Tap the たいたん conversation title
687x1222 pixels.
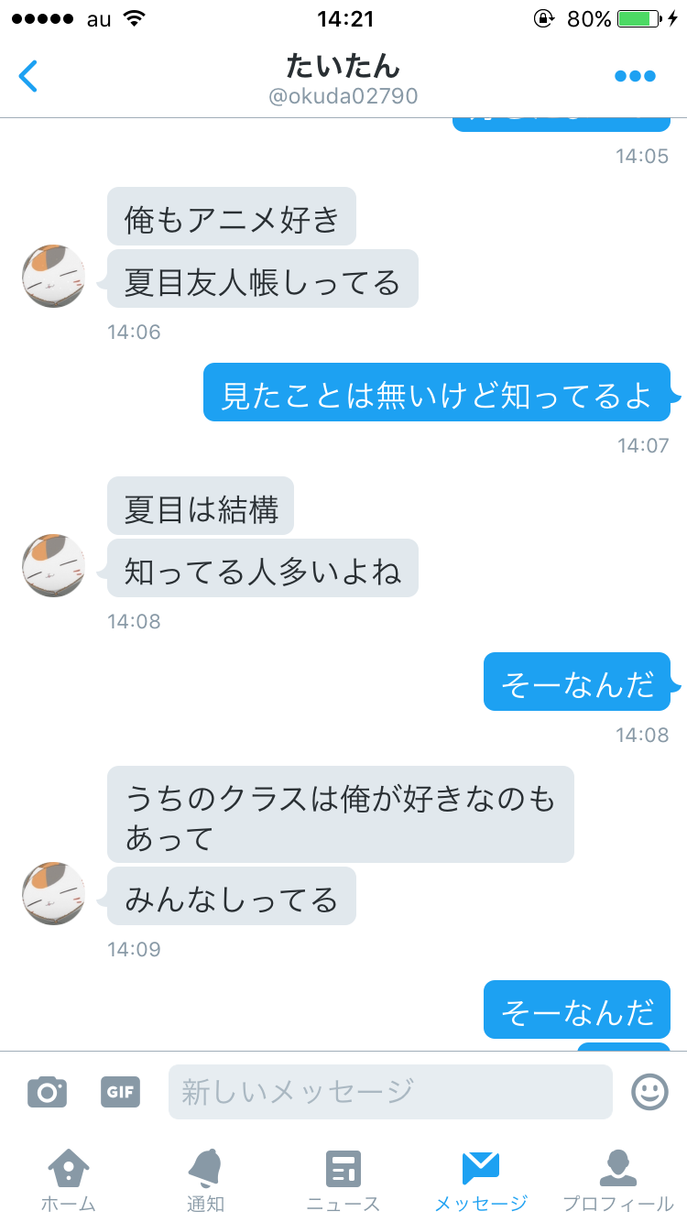343,66
